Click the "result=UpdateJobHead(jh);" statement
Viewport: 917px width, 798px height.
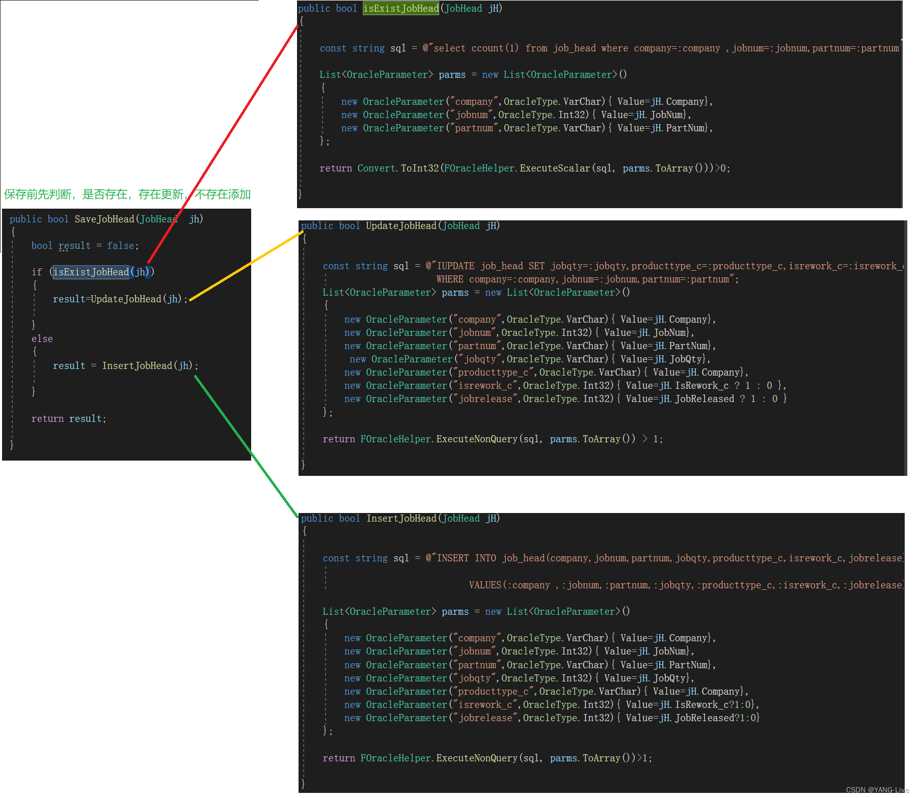tap(120, 299)
